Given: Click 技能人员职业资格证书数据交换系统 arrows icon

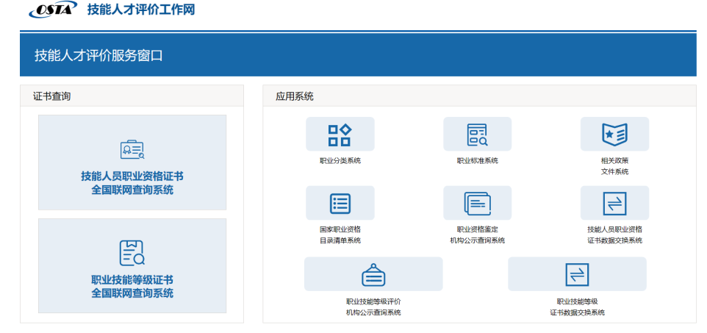Looking at the screenshot, I should click(614, 203).
